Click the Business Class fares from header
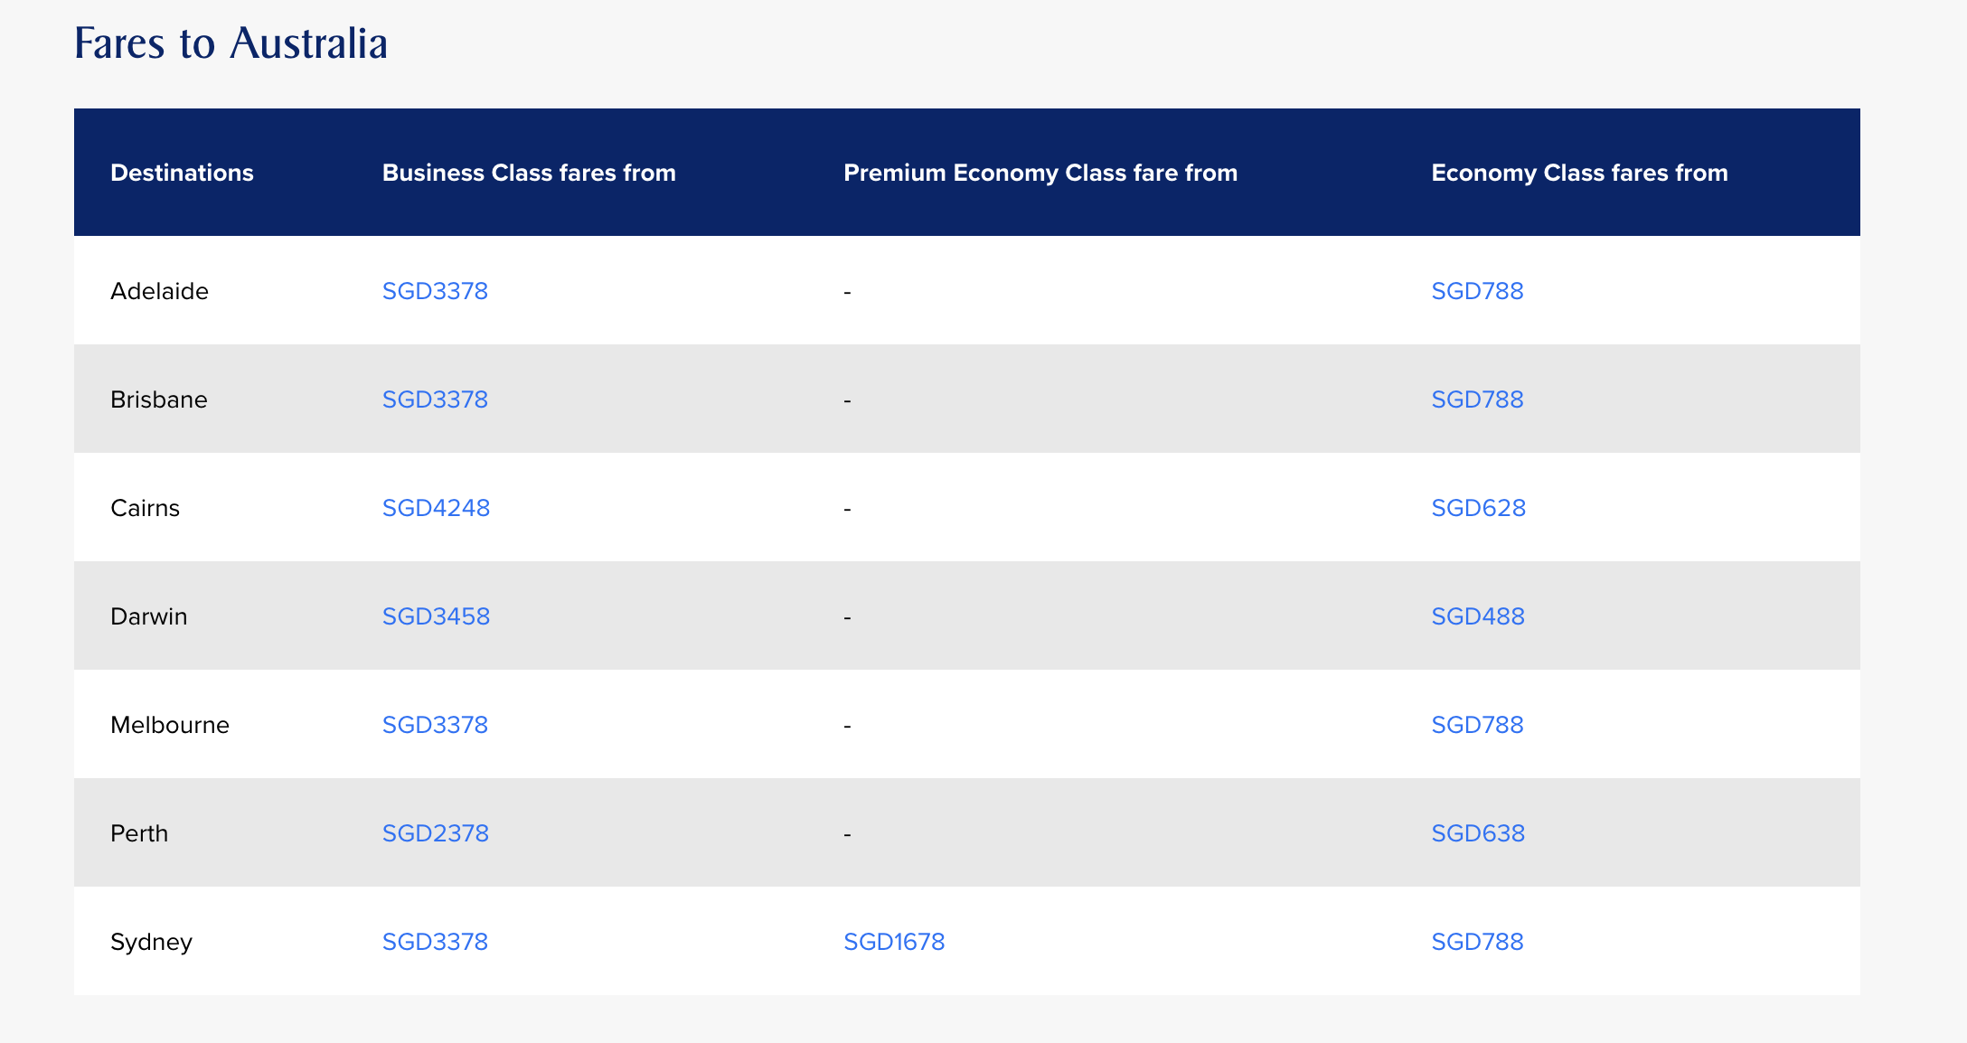Screen dimensions: 1967x1043 pyautogui.click(x=529, y=173)
